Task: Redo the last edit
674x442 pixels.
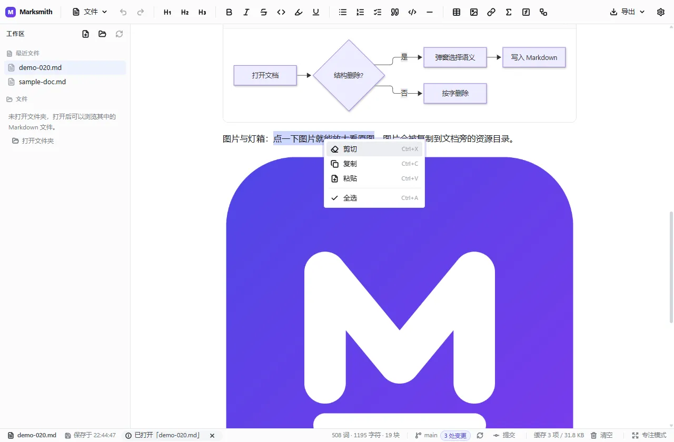Action: 141,12
